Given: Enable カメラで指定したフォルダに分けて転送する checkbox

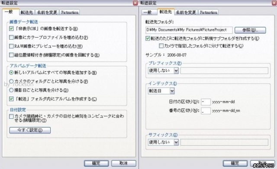Looking at the screenshot, I should (161, 46).
